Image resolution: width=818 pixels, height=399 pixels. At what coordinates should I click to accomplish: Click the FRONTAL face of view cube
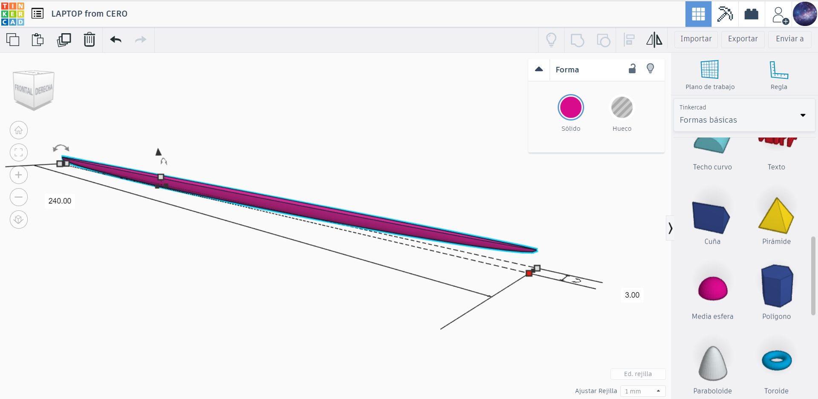point(23,89)
